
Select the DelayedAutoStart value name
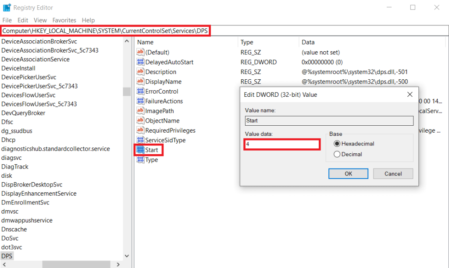[169, 62]
